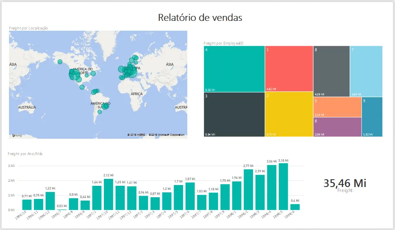Click the 1997/6 bar showing 1,87 Mi
The height and width of the screenshot is (230, 395).
tap(190, 196)
